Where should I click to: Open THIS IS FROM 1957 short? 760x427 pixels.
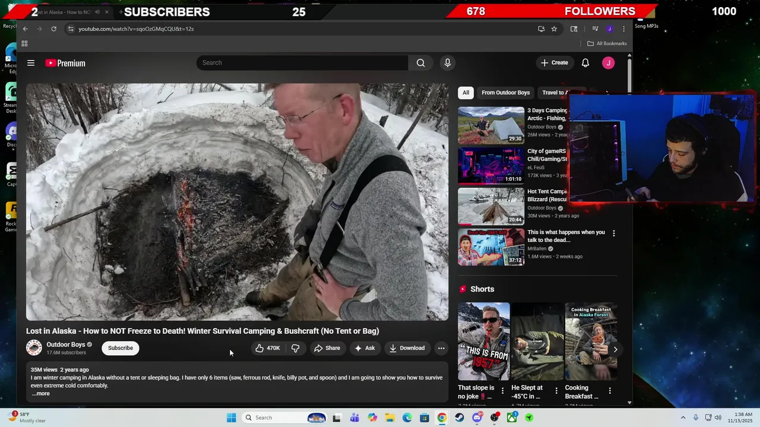pyautogui.click(x=484, y=342)
